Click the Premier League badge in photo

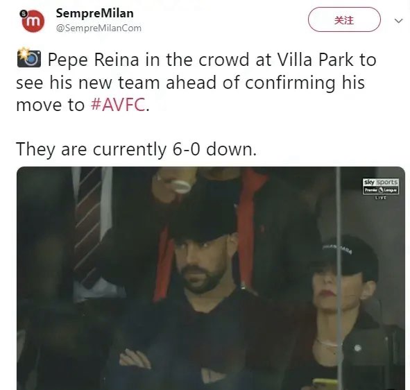[381, 190]
